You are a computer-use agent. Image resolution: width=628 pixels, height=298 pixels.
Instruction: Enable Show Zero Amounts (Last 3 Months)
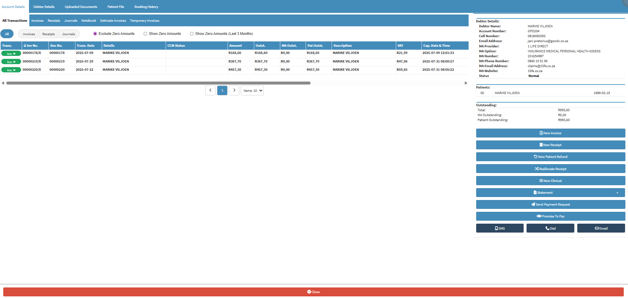tap(192, 34)
